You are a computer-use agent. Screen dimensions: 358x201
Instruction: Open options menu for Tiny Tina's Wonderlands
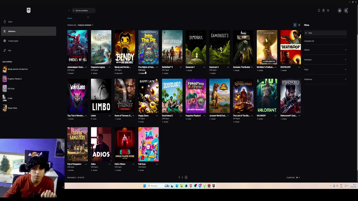point(86,116)
